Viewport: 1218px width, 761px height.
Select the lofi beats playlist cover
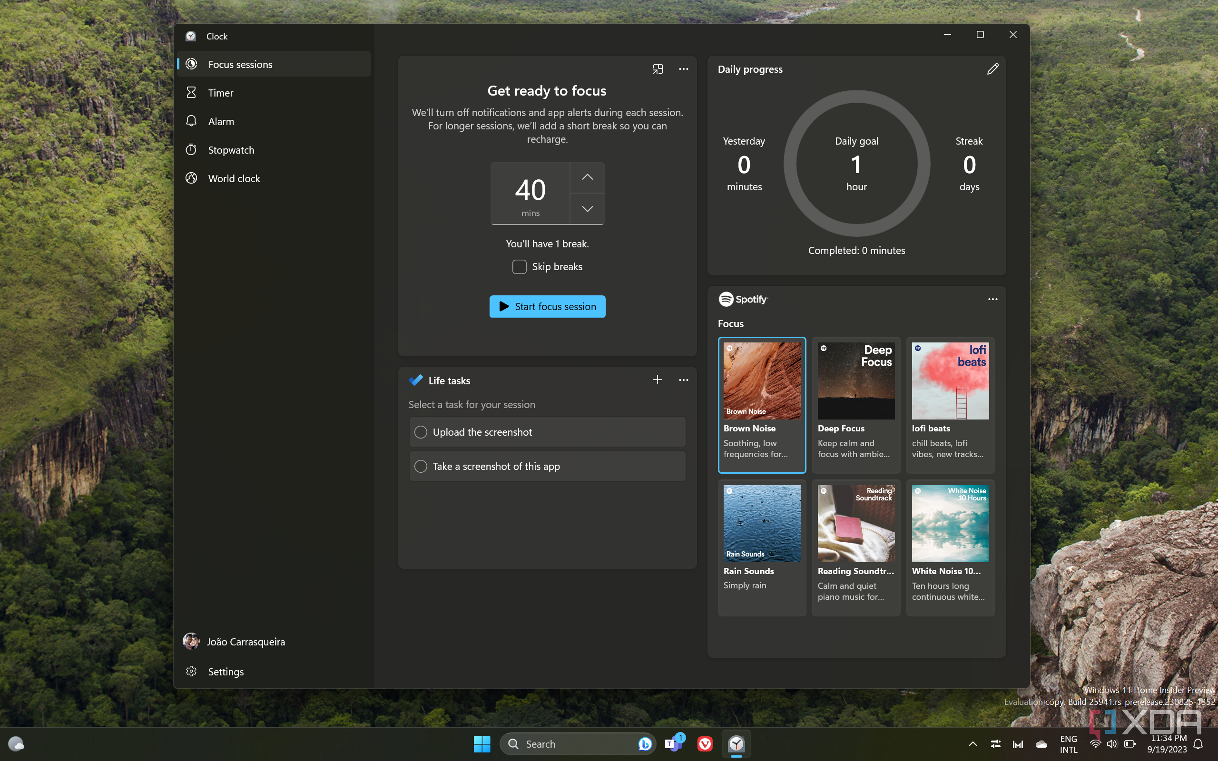coord(950,380)
